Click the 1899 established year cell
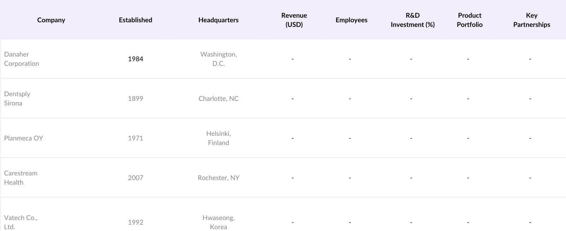This screenshot has height=231, width=566. tap(135, 98)
